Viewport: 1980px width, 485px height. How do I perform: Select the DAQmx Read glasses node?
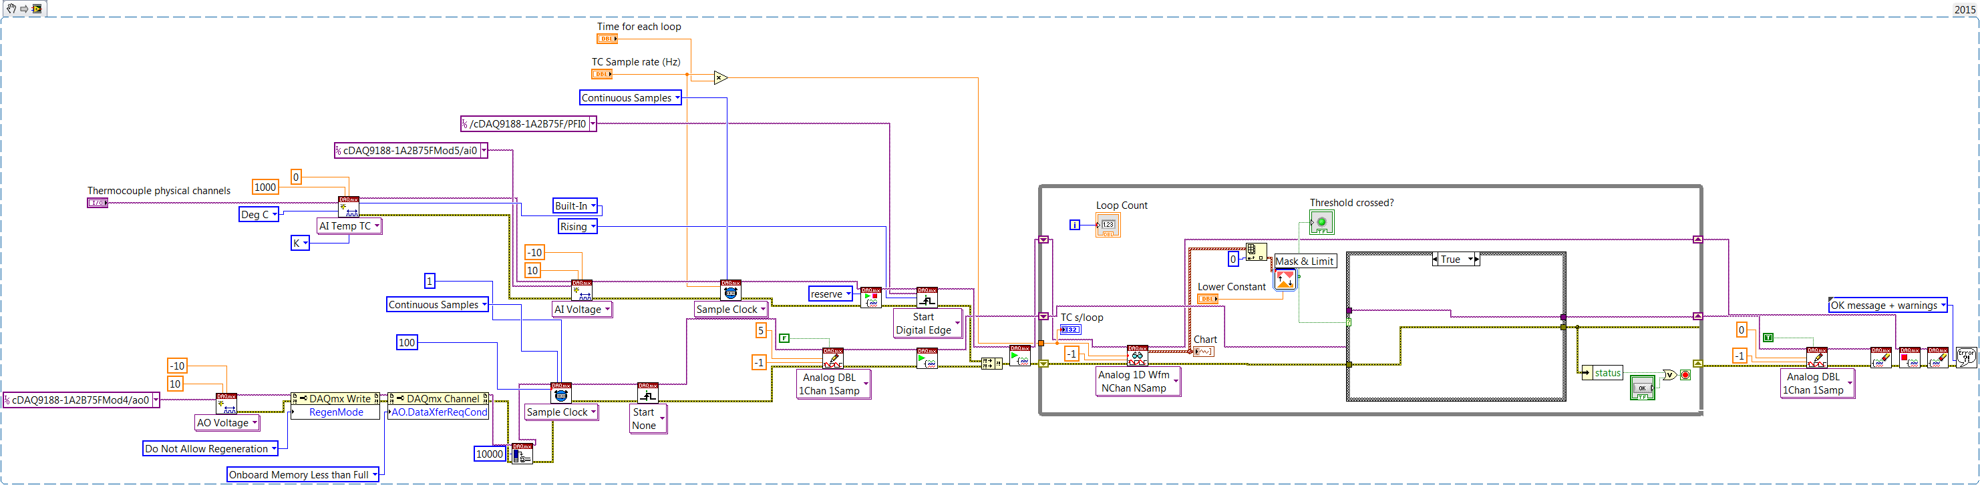[1138, 356]
